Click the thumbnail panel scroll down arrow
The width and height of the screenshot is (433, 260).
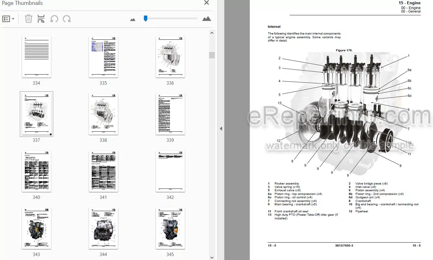212,258
